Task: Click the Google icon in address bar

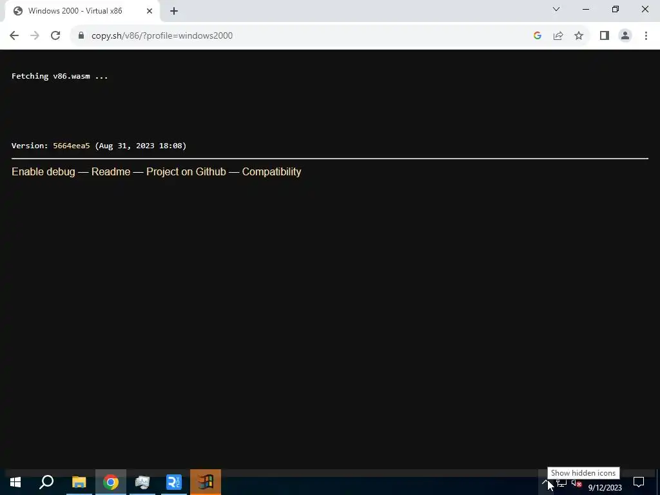Action: click(537, 36)
